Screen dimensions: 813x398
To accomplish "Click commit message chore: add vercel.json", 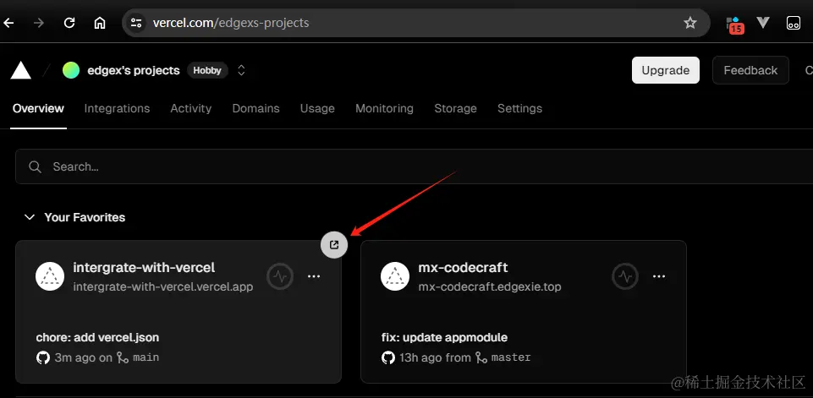I will 97,338.
